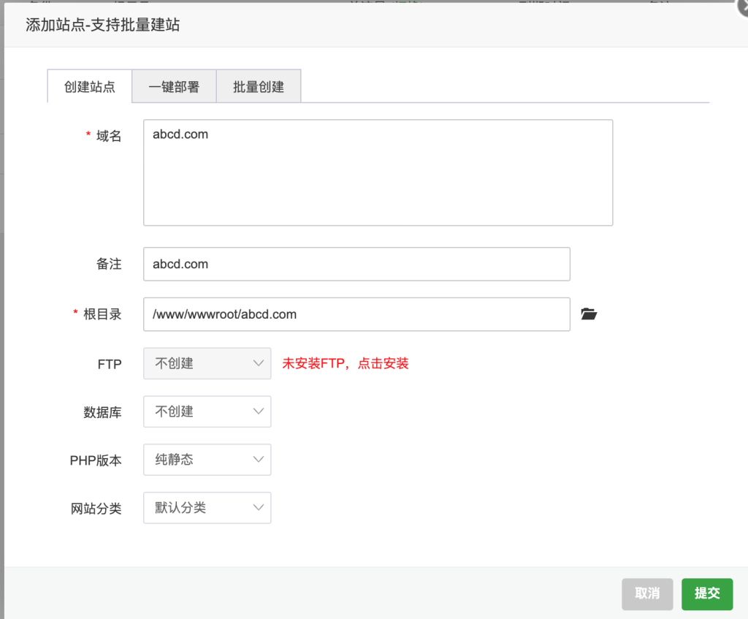Click the 默认分类 category selector

[x=207, y=507]
